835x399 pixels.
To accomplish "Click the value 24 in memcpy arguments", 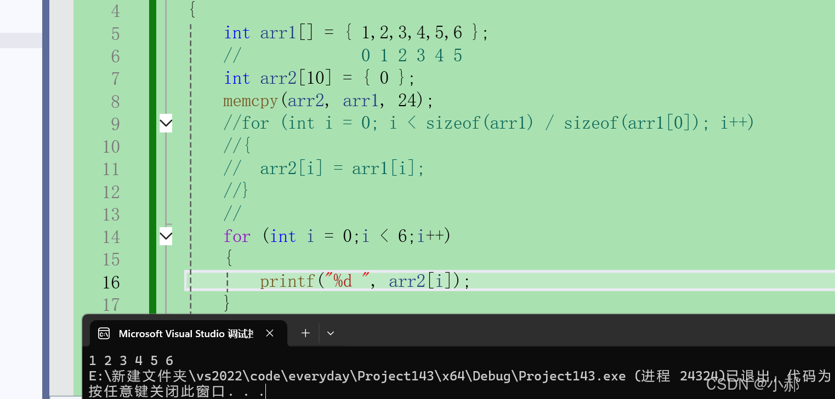I will [x=407, y=101].
